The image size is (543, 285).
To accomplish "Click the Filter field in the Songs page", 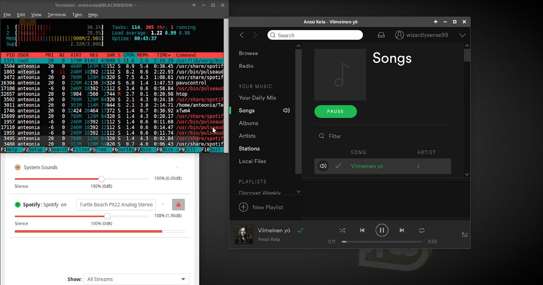I will (335, 136).
